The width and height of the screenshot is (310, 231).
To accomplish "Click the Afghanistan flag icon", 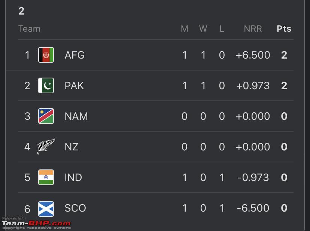I will point(46,55).
